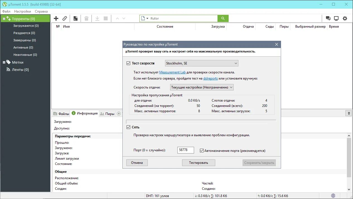The height and width of the screenshot is (199, 353).
Task: Click the Labels tag icon in sidebar
Action: pos(8,62)
